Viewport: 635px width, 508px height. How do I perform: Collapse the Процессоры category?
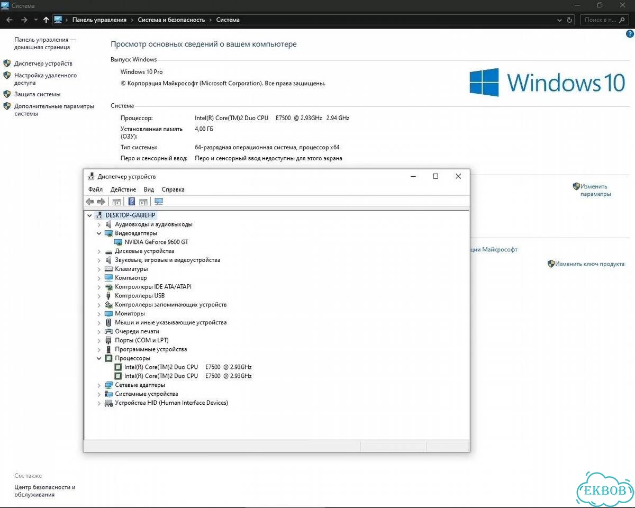point(99,358)
